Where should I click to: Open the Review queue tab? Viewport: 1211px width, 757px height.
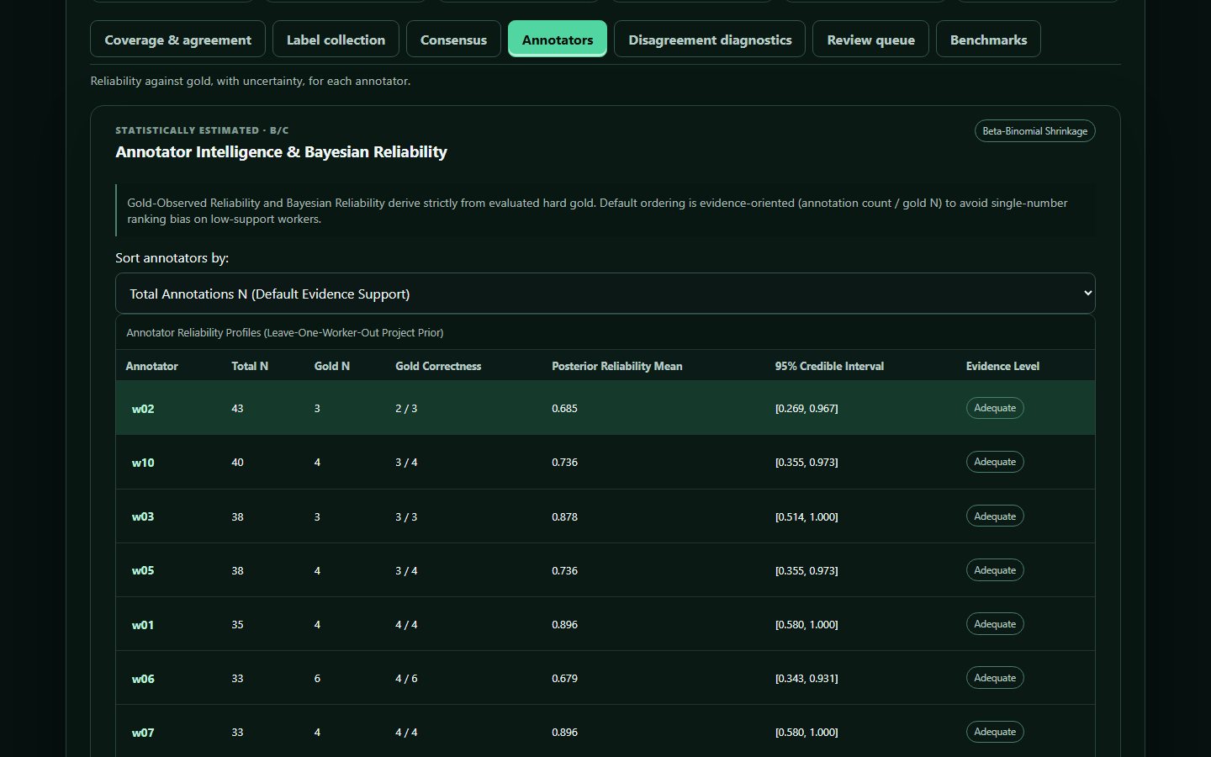click(870, 40)
